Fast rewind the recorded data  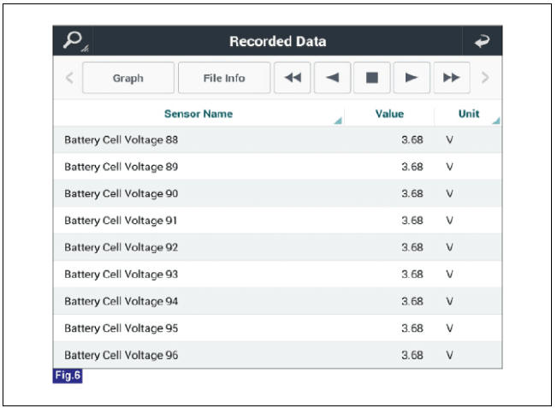pos(293,78)
